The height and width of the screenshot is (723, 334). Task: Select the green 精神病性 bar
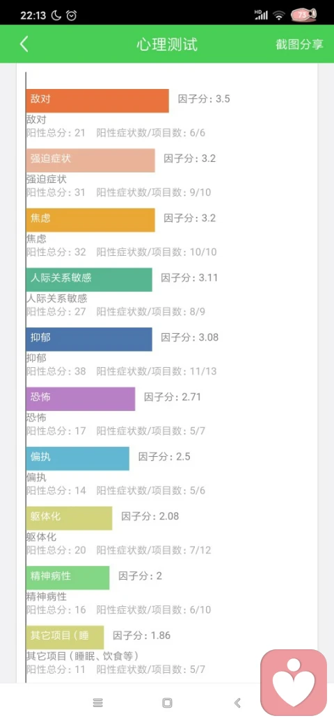click(x=67, y=578)
